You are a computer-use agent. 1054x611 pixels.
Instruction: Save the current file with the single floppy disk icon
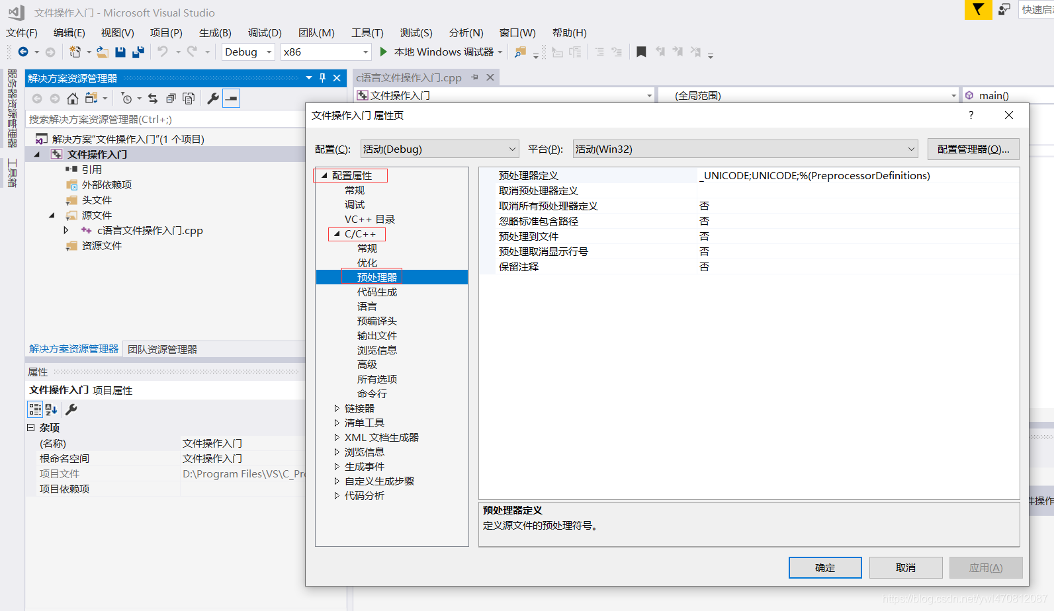(x=120, y=52)
